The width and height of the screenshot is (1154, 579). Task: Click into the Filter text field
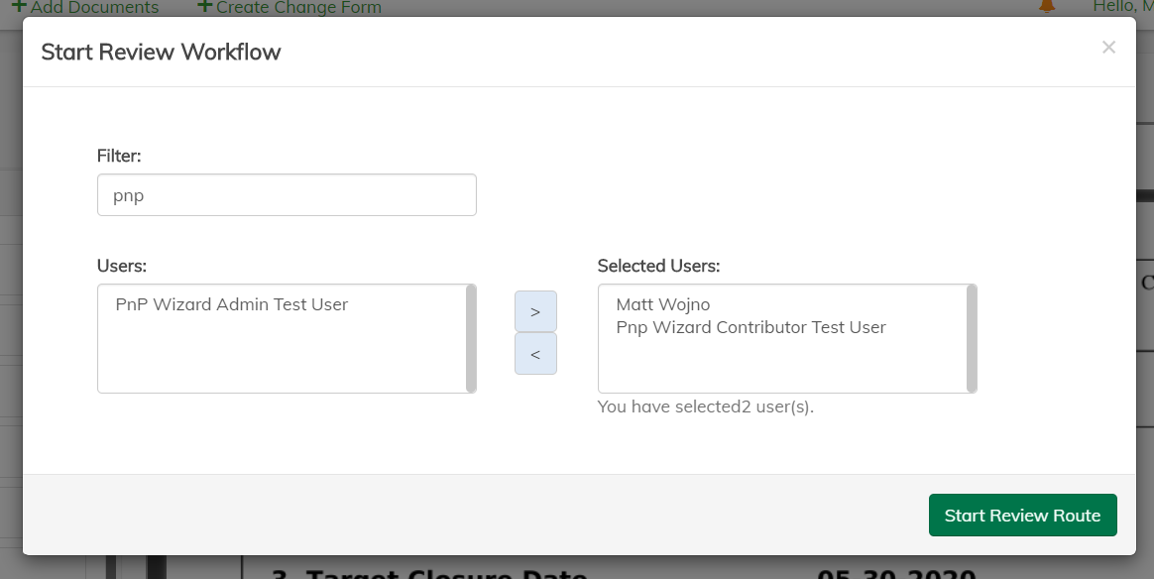coord(287,195)
